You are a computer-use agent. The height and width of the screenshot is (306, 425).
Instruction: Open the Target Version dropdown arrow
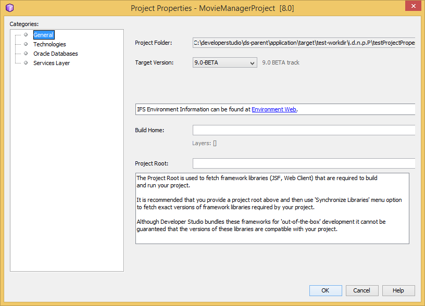[254, 62]
